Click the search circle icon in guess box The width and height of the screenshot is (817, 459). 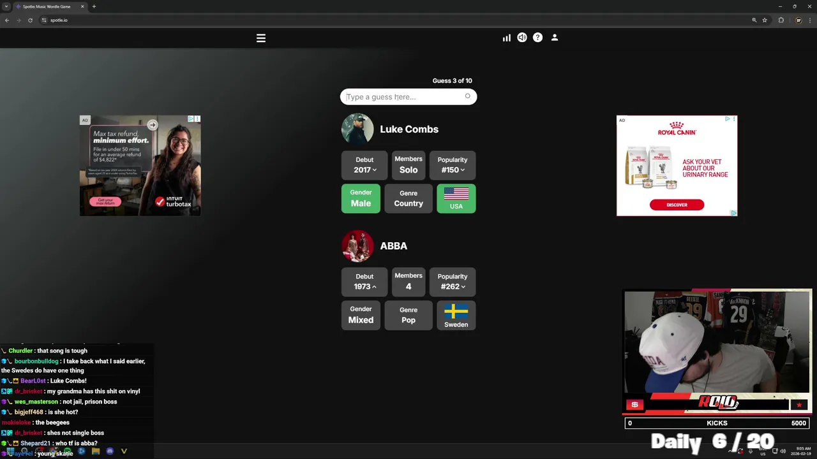point(467,96)
